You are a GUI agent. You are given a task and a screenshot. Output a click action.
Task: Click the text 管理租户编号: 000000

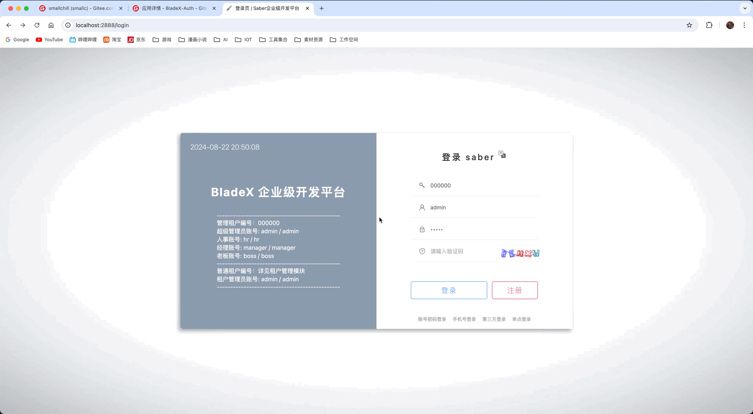pyautogui.click(x=248, y=223)
